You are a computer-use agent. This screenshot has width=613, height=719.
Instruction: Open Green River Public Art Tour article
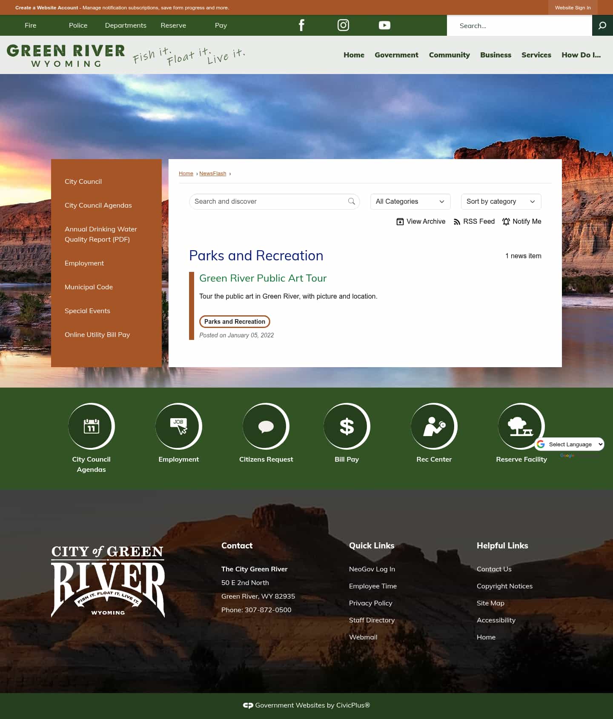click(263, 278)
